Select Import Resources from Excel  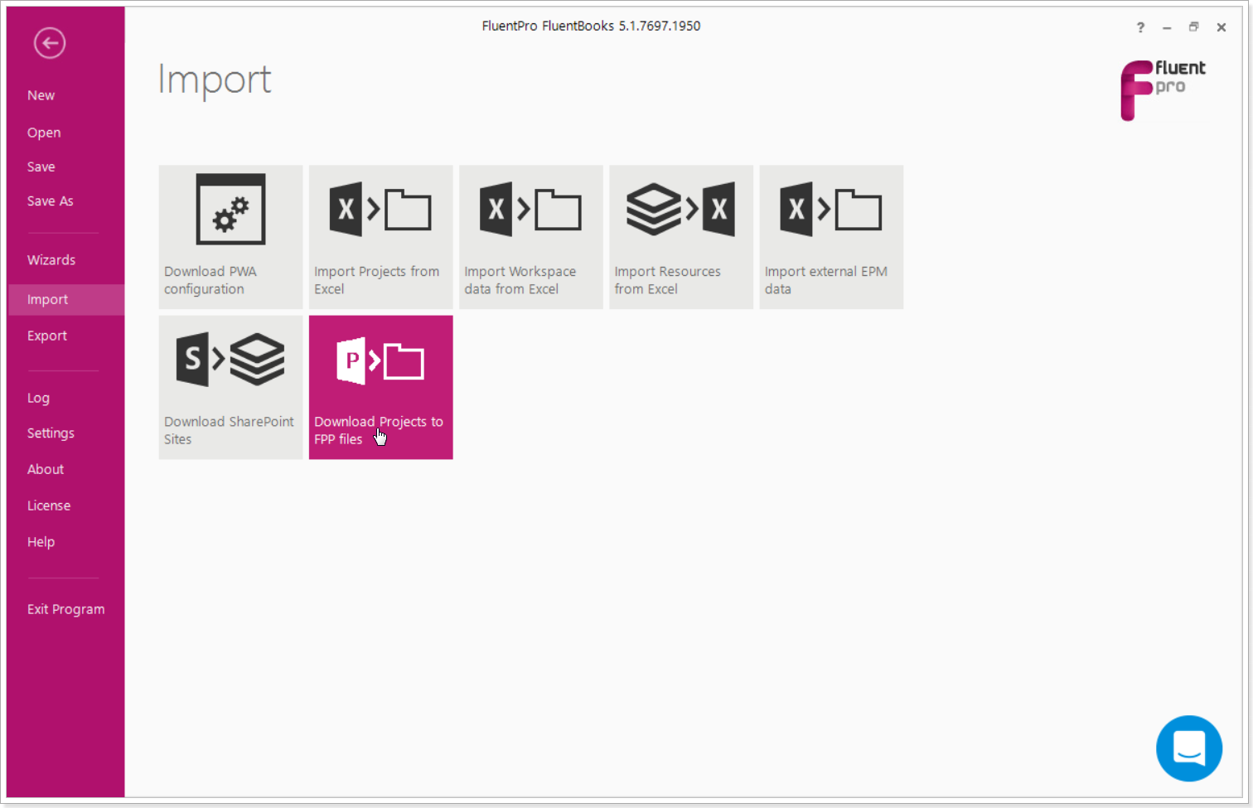coord(680,237)
